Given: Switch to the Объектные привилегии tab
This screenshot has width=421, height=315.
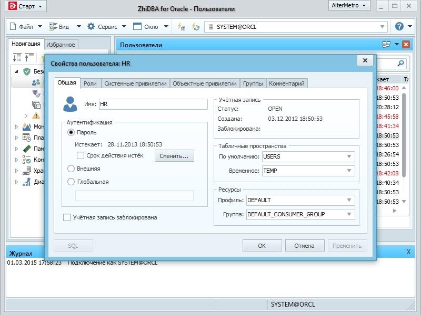Looking at the screenshot, I should point(205,83).
